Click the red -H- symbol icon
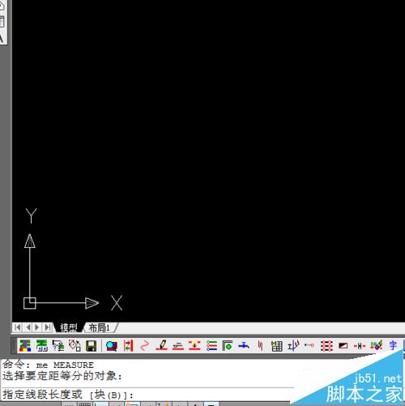 360,346
